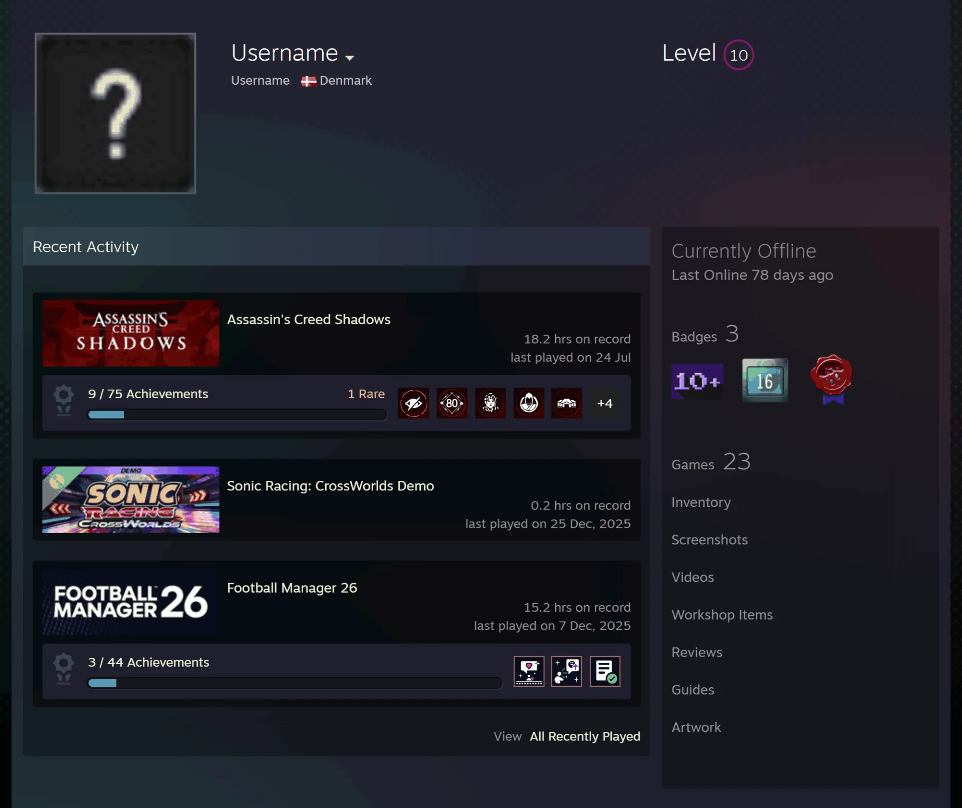Show the +4 additional achievements
Viewport: 962px width, 808px height.
coord(605,403)
